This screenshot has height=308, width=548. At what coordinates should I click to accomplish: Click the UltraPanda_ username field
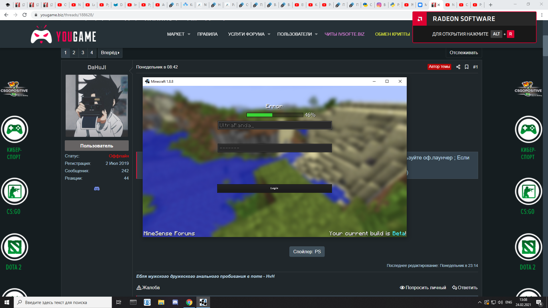pos(275,125)
